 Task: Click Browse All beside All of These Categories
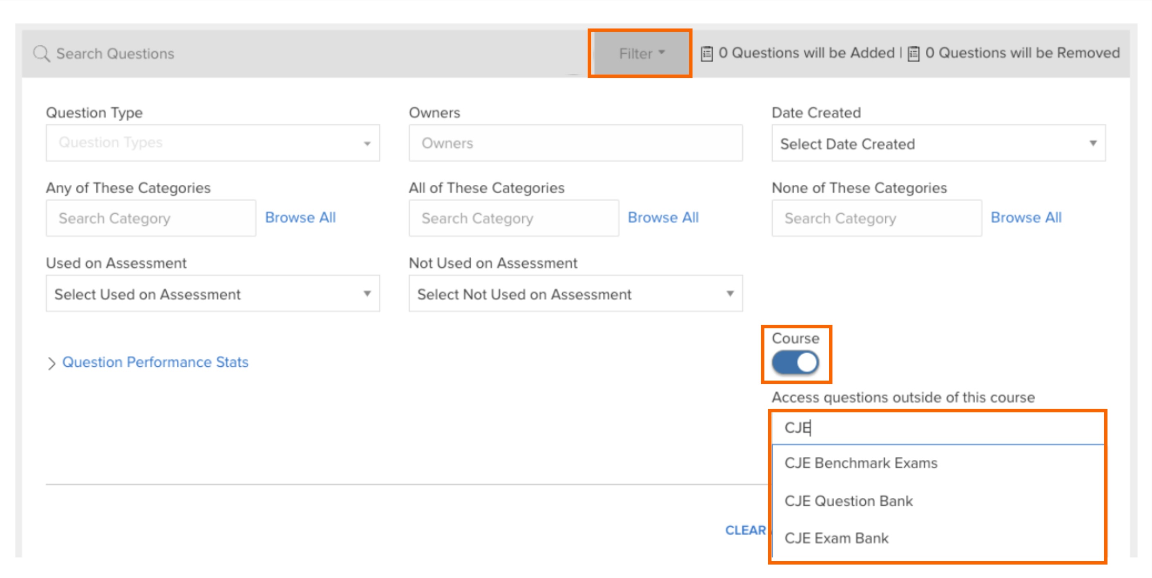(664, 217)
